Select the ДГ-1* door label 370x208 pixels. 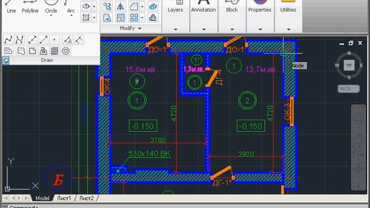pos(222,183)
